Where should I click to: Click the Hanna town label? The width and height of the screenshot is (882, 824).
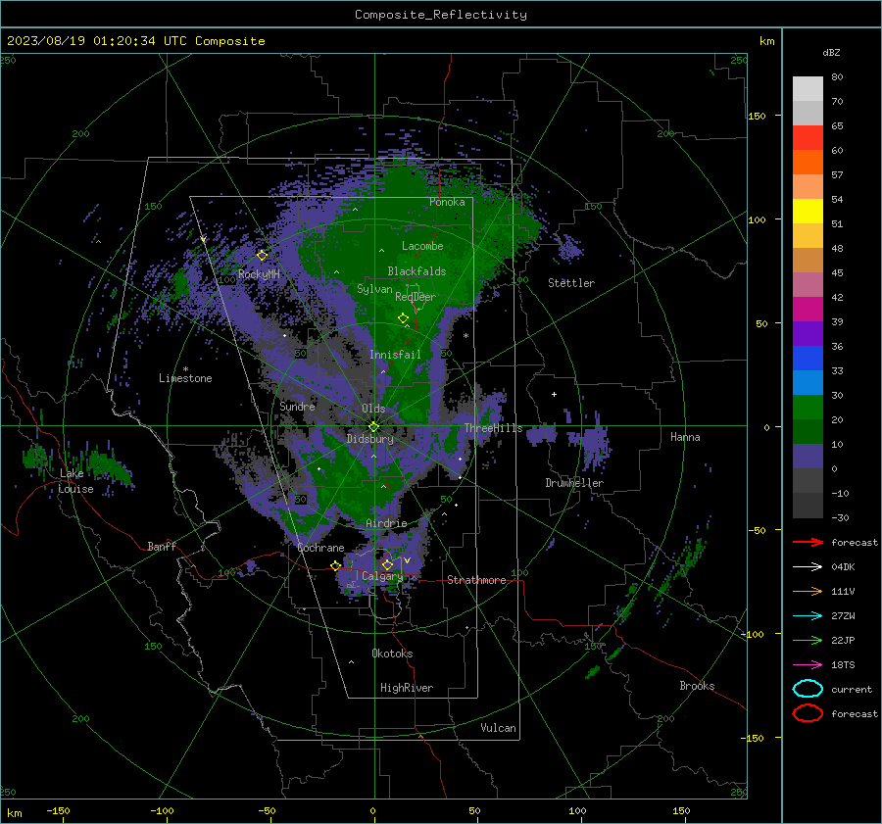685,437
